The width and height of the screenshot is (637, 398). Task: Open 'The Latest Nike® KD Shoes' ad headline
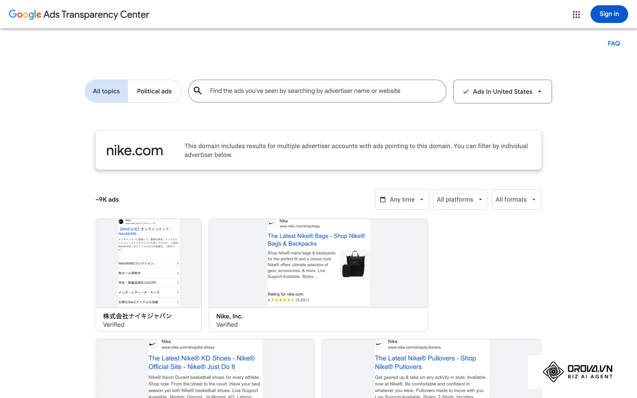[x=201, y=363]
